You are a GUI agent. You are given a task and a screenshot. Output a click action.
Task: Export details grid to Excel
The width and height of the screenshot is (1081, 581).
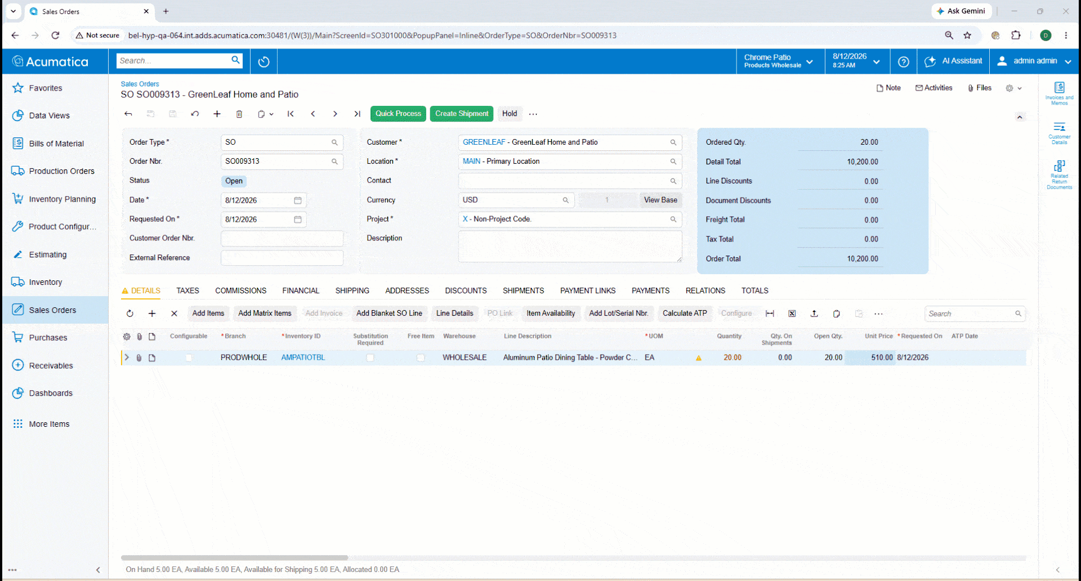[x=792, y=314]
